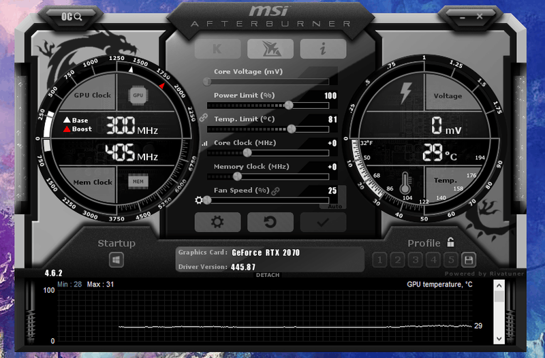Select profile slot 4
The width and height of the screenshot is (545, 358).
tap(433, 260)
